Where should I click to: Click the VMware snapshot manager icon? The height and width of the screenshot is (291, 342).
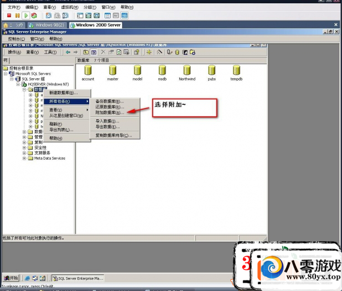[65, 16]
